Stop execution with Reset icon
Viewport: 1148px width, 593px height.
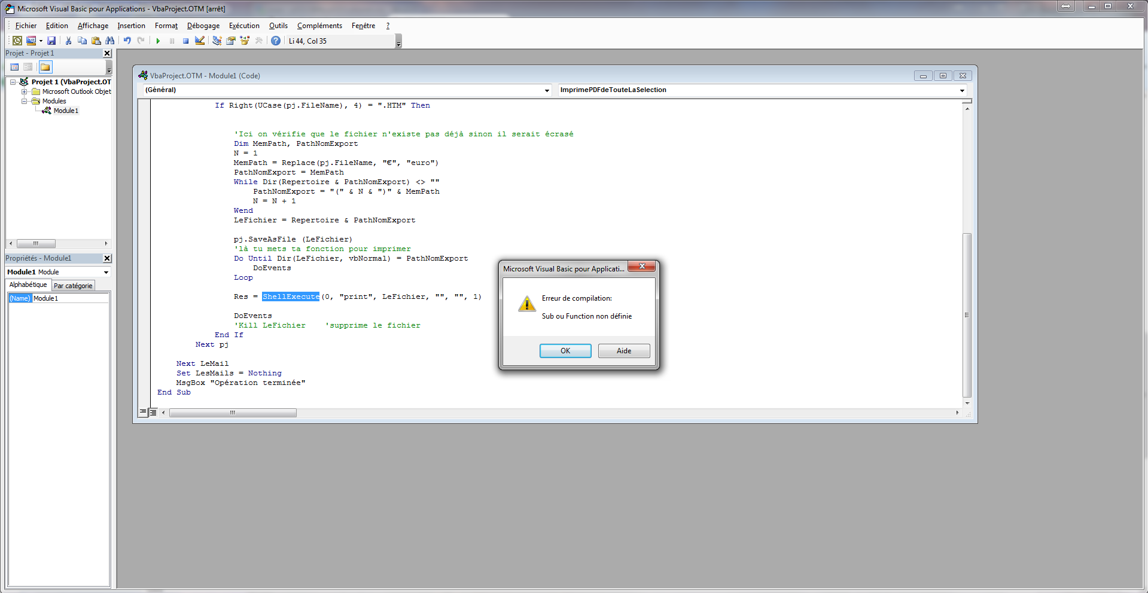point(185,41)
